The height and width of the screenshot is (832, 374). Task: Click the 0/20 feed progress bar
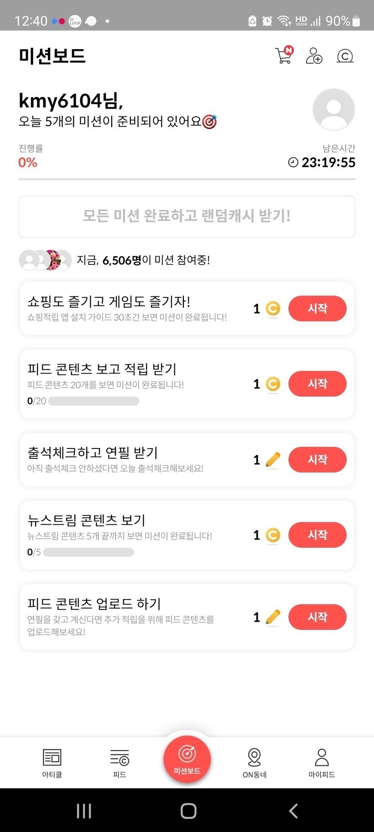click(x=93, y=401)
